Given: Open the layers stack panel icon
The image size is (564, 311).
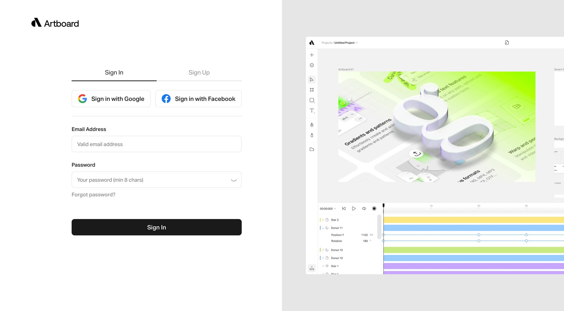Looking at the screenshot, I should pos(312,65).
